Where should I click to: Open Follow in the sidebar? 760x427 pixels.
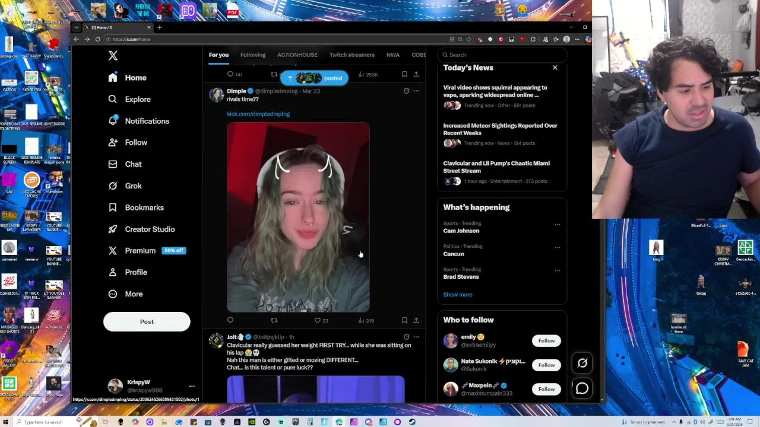[x=128, y=142]
